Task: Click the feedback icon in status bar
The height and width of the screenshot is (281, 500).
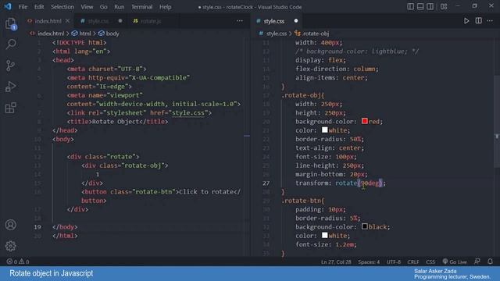Action: pos(477,261)
